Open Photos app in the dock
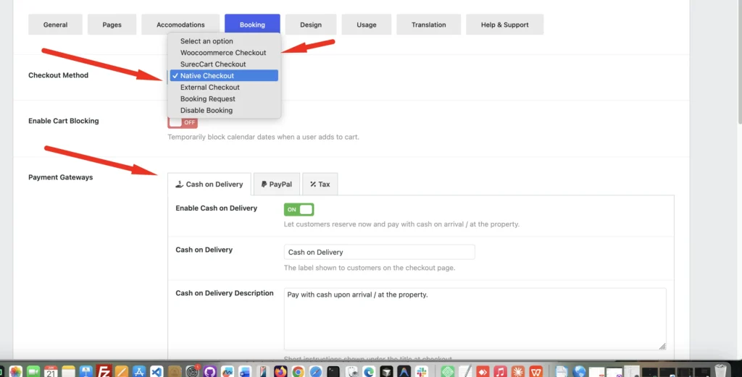 (16, 371)
